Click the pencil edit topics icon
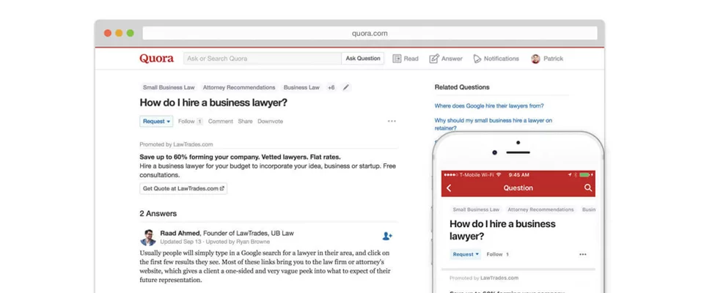Viewport: 704px width, 293px height. 346,87
